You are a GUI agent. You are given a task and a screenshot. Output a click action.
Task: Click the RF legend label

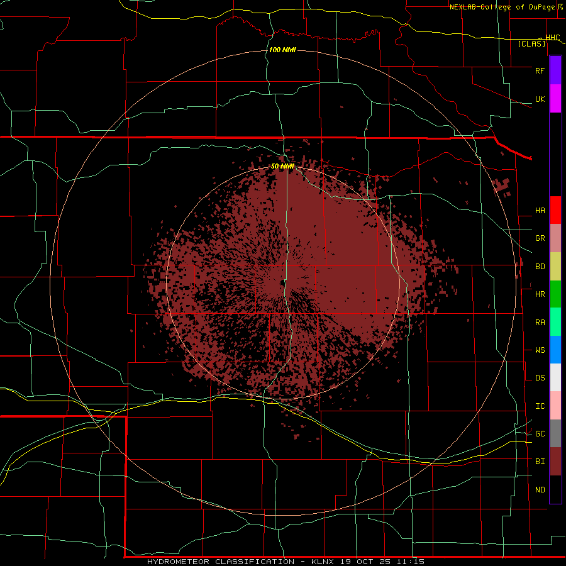[x=540, y=70]
